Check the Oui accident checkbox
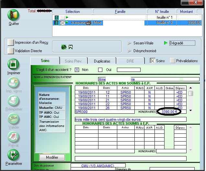 100,70
